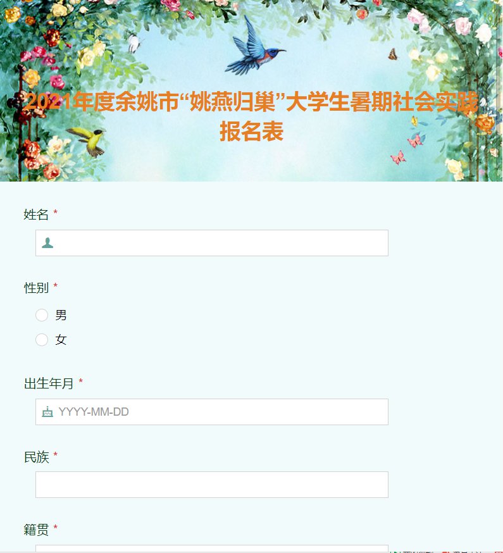Click the orange 报名表 form title
This screenshot has width=503, height=553.
[252, 132]
